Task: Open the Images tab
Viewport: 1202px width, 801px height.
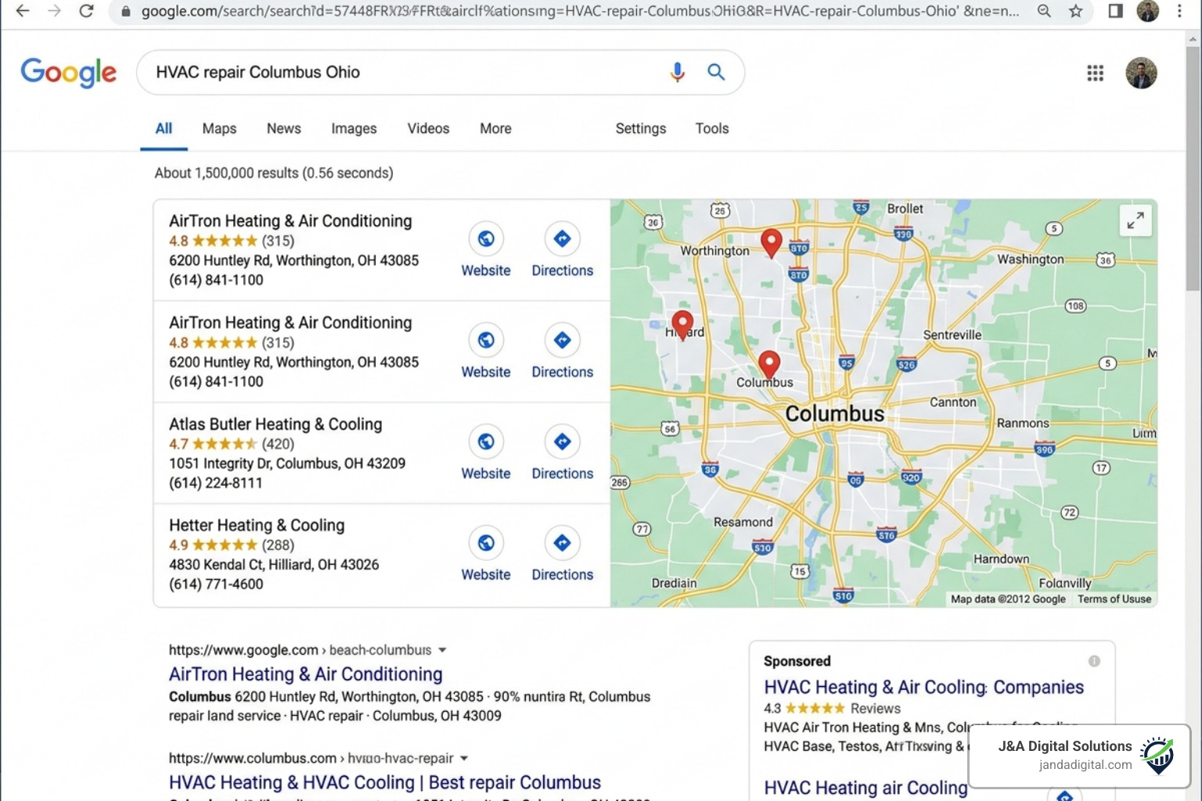Action: (354, 128)
